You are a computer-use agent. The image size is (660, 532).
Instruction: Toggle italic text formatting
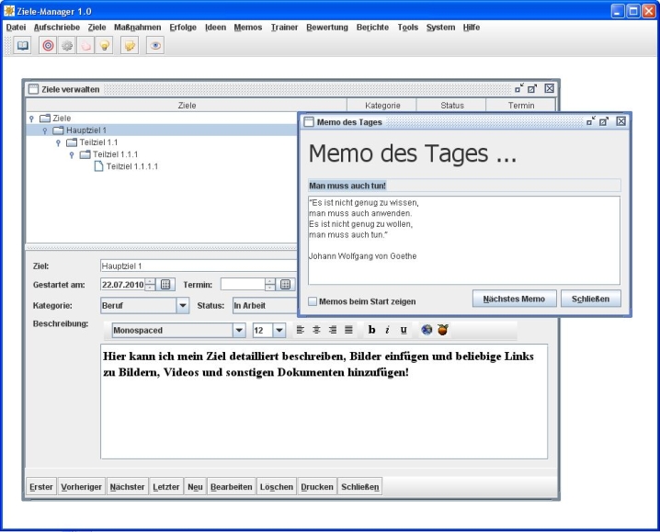click(x=388, y=330)
